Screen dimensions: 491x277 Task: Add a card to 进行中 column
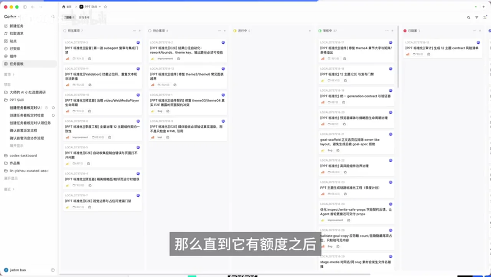(x=310, y=31)
